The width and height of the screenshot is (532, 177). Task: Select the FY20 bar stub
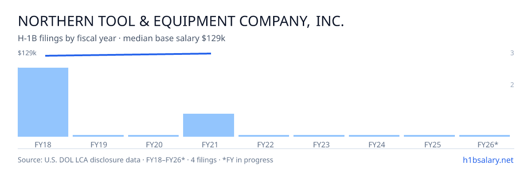(x=153, y=136)
